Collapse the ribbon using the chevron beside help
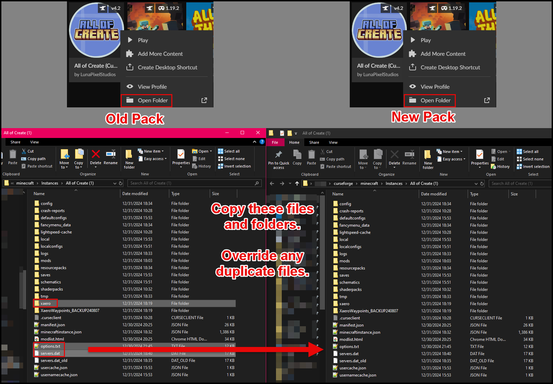 point(255,142)
